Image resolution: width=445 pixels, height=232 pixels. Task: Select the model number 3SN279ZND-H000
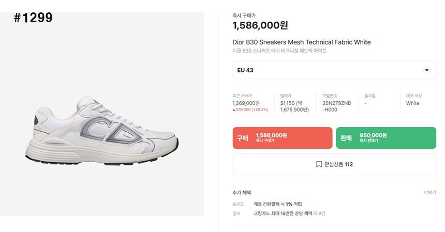(x=336, y=106)
